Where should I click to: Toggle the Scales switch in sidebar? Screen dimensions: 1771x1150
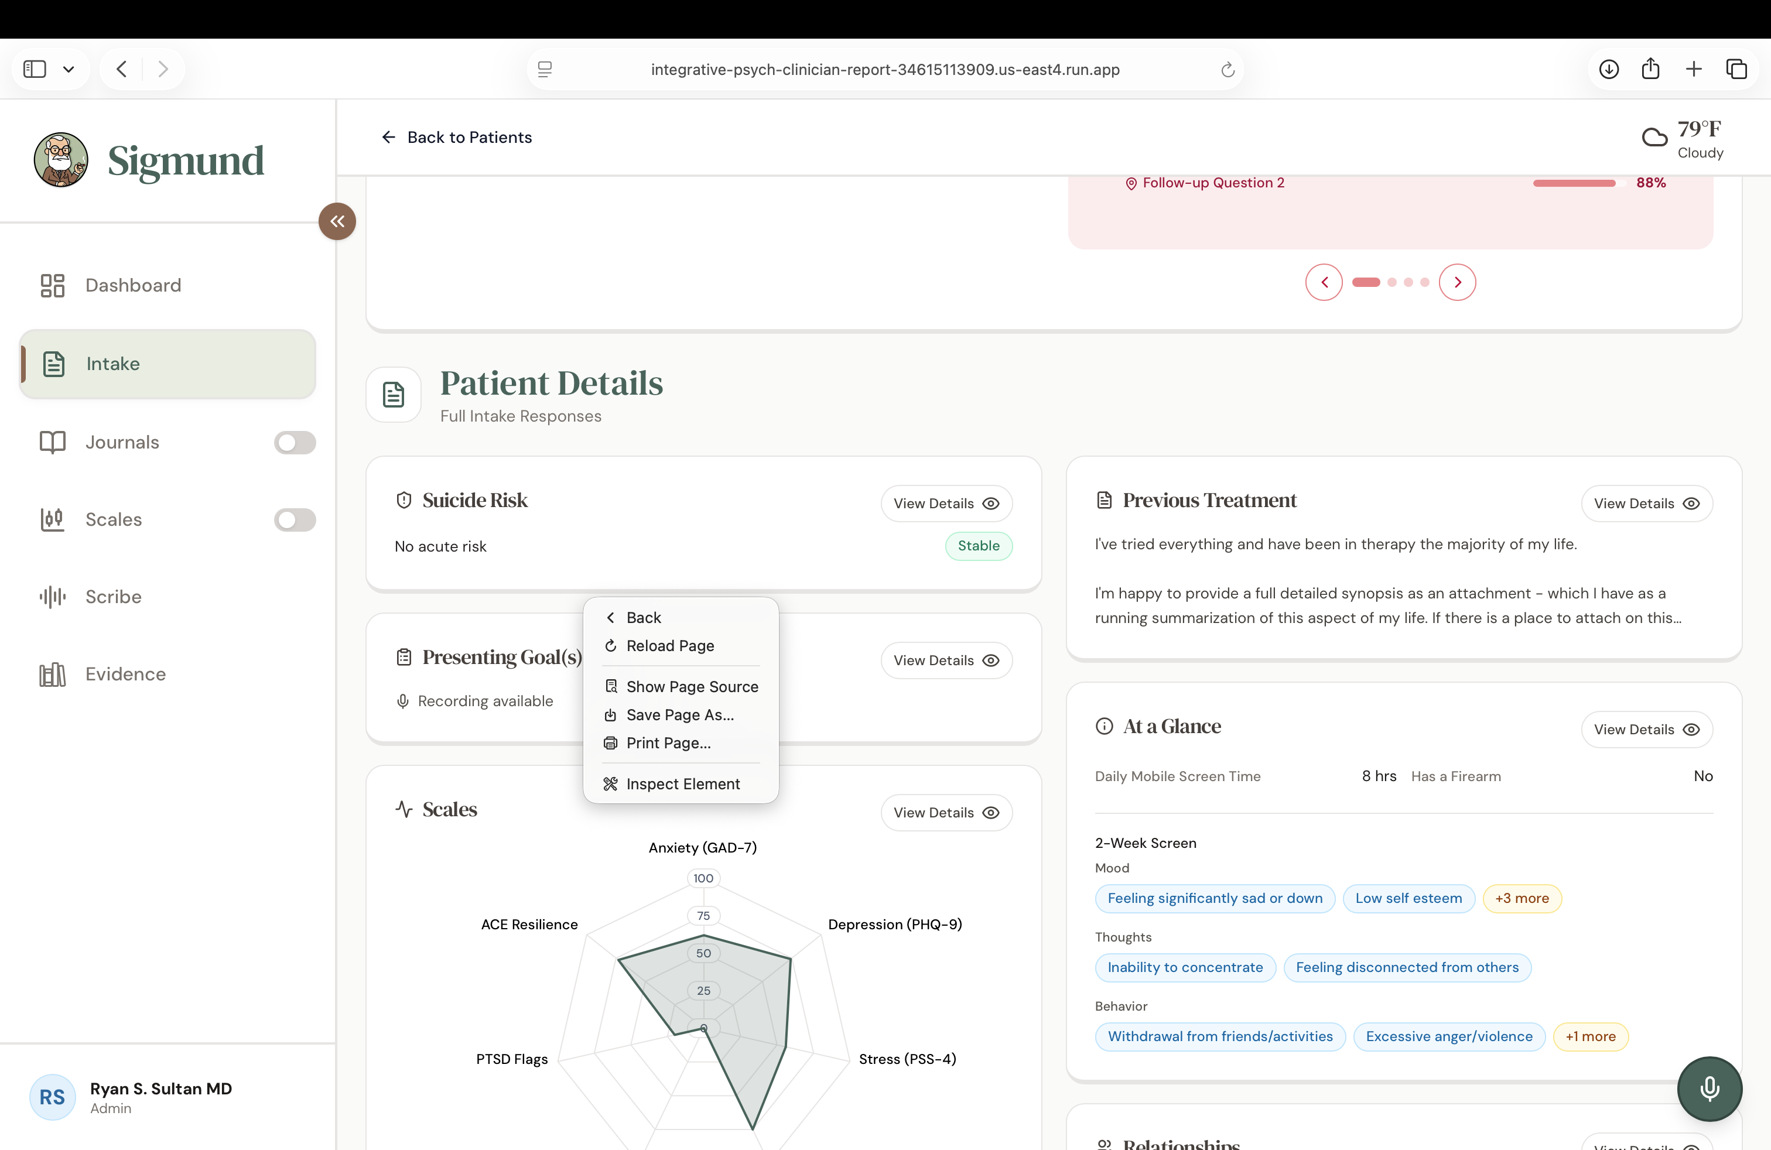[295, 520]
